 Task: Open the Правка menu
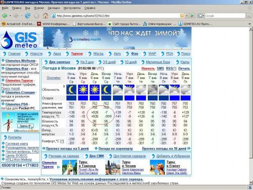(17, 8)
